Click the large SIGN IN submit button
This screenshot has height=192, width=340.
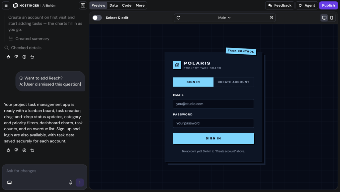(213, 138)
